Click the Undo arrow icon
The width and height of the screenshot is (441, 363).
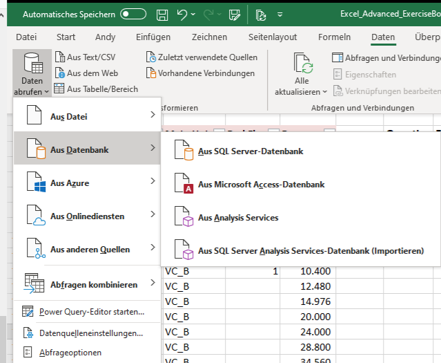[182, 15]
